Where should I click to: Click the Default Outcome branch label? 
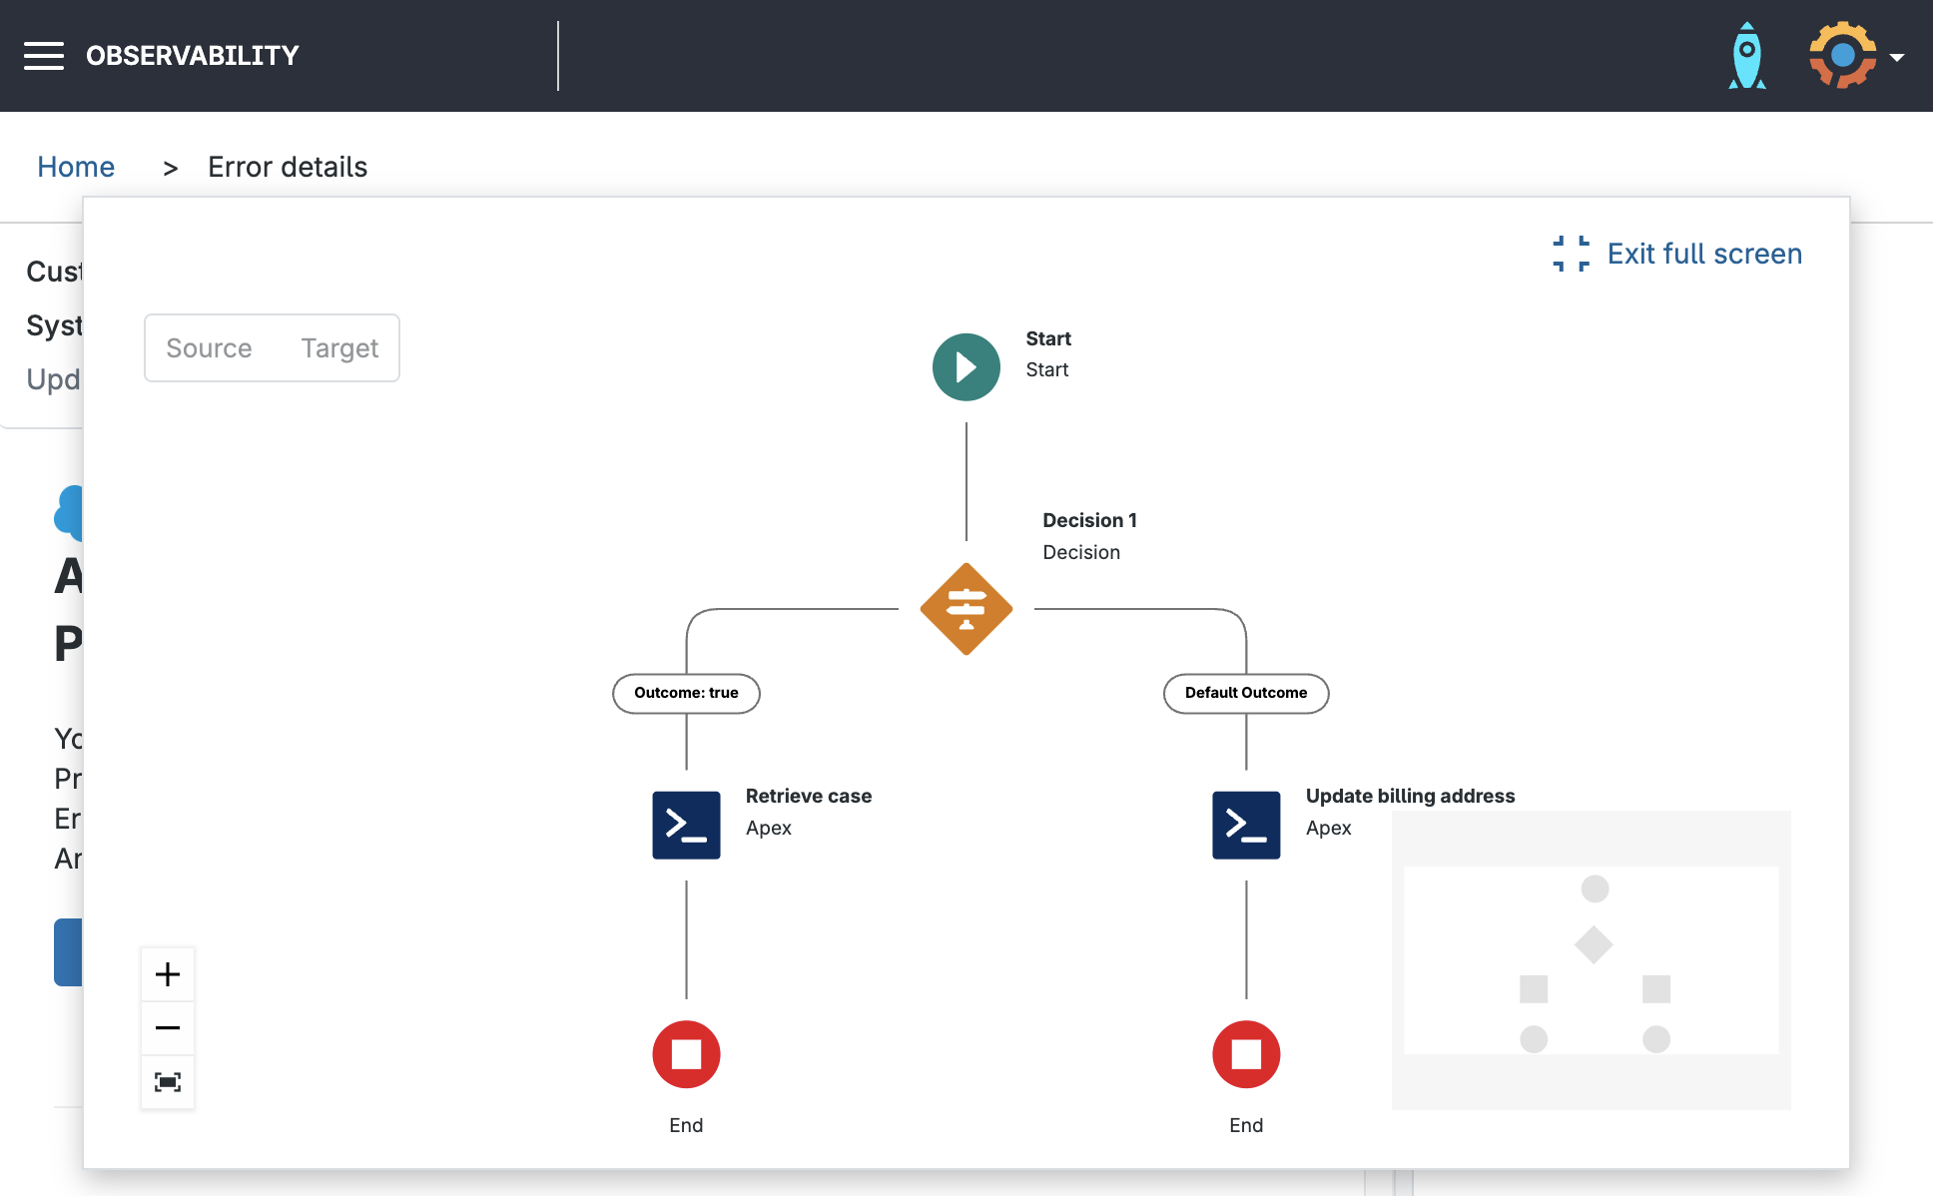(1246, 693)
